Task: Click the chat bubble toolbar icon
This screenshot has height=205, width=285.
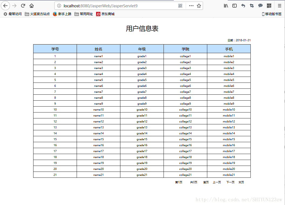Action: 260,6
